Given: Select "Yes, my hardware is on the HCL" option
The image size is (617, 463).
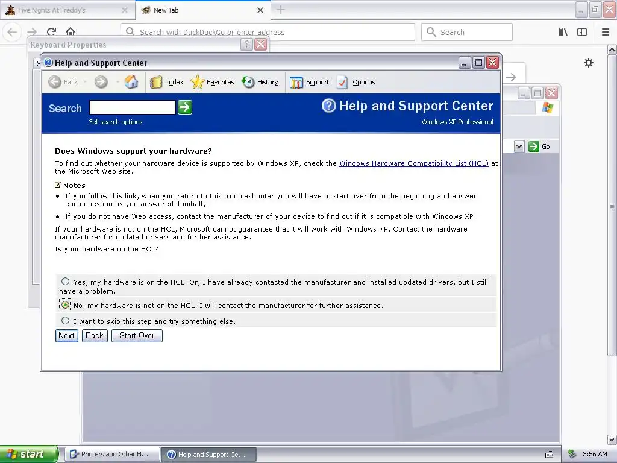Looking at the screenshot, I should point(65,282).
